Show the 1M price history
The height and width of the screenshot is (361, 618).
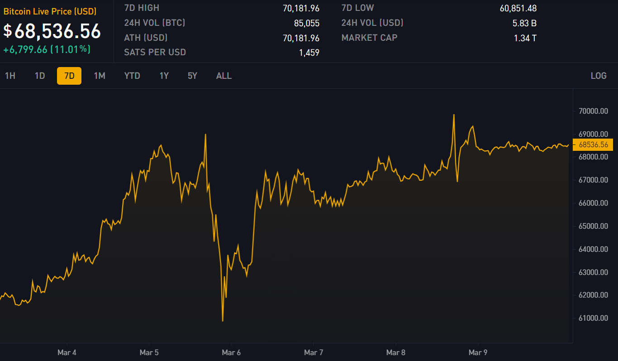(x=100, y=76)
